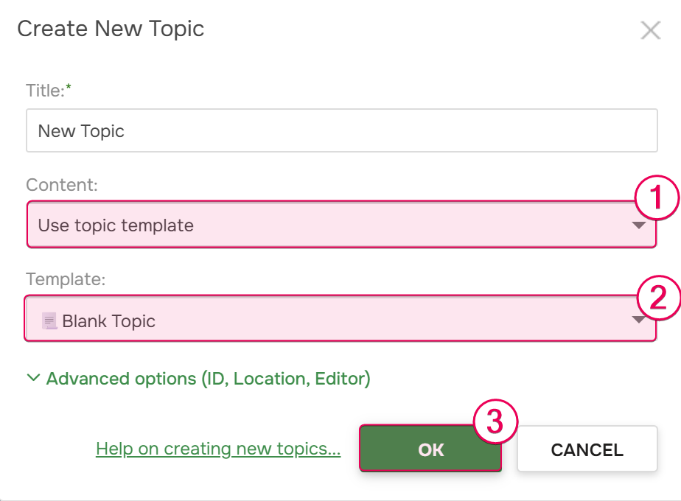Select the New Topic text value

tap(81, 130)
